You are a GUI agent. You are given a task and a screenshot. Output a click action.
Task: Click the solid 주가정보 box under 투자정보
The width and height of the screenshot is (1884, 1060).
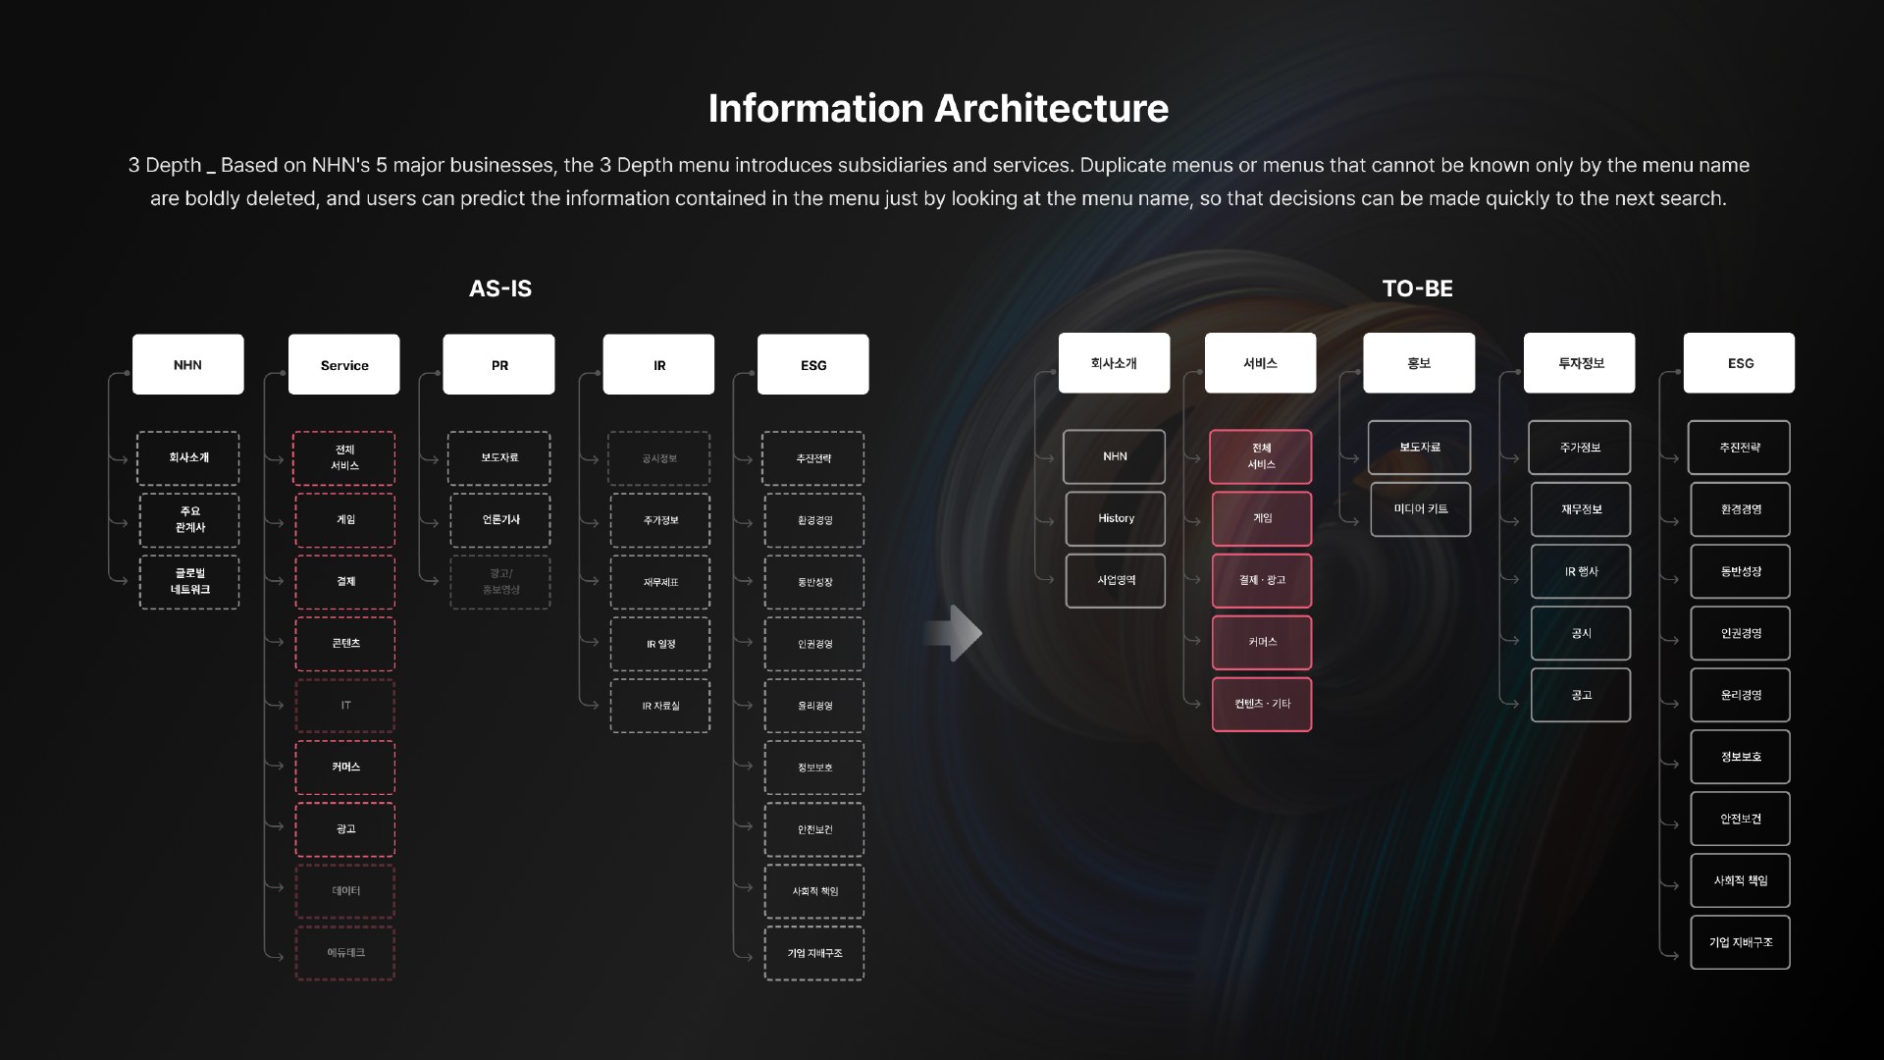(x=1580, y=448)
